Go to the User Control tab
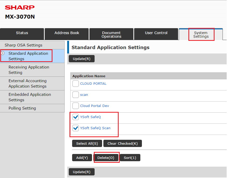 (x=156, y=33)
